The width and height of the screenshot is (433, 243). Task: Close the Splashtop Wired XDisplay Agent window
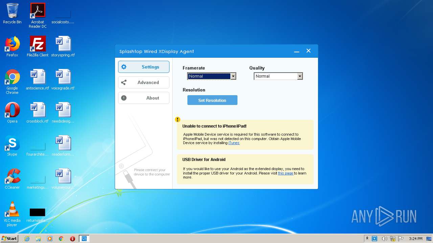309,51
